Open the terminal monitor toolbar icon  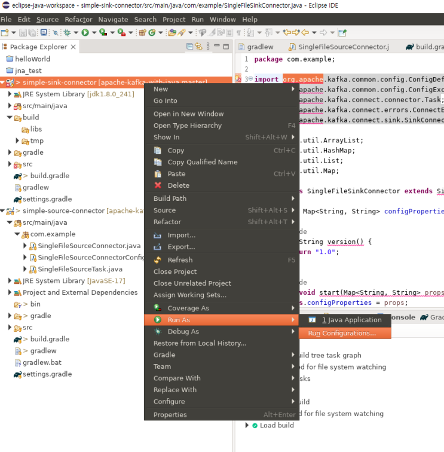44,32
